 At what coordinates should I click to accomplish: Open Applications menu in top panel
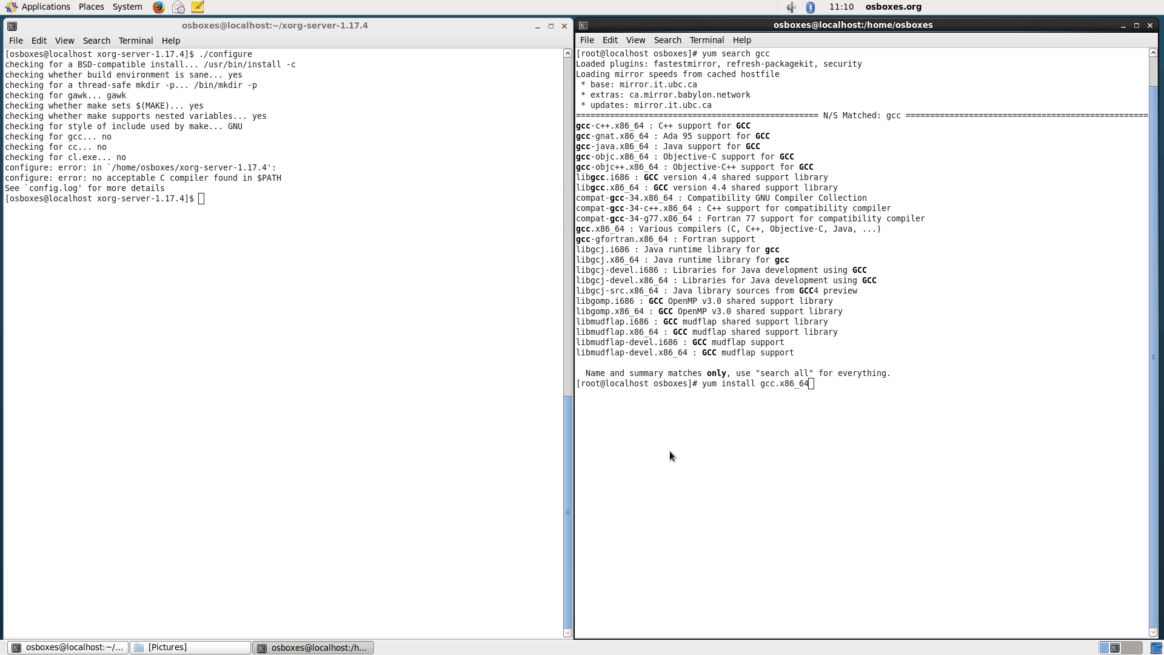46,7
